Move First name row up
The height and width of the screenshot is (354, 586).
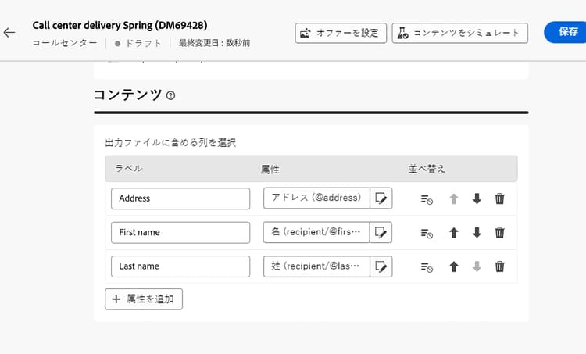(x=454, y=233)
